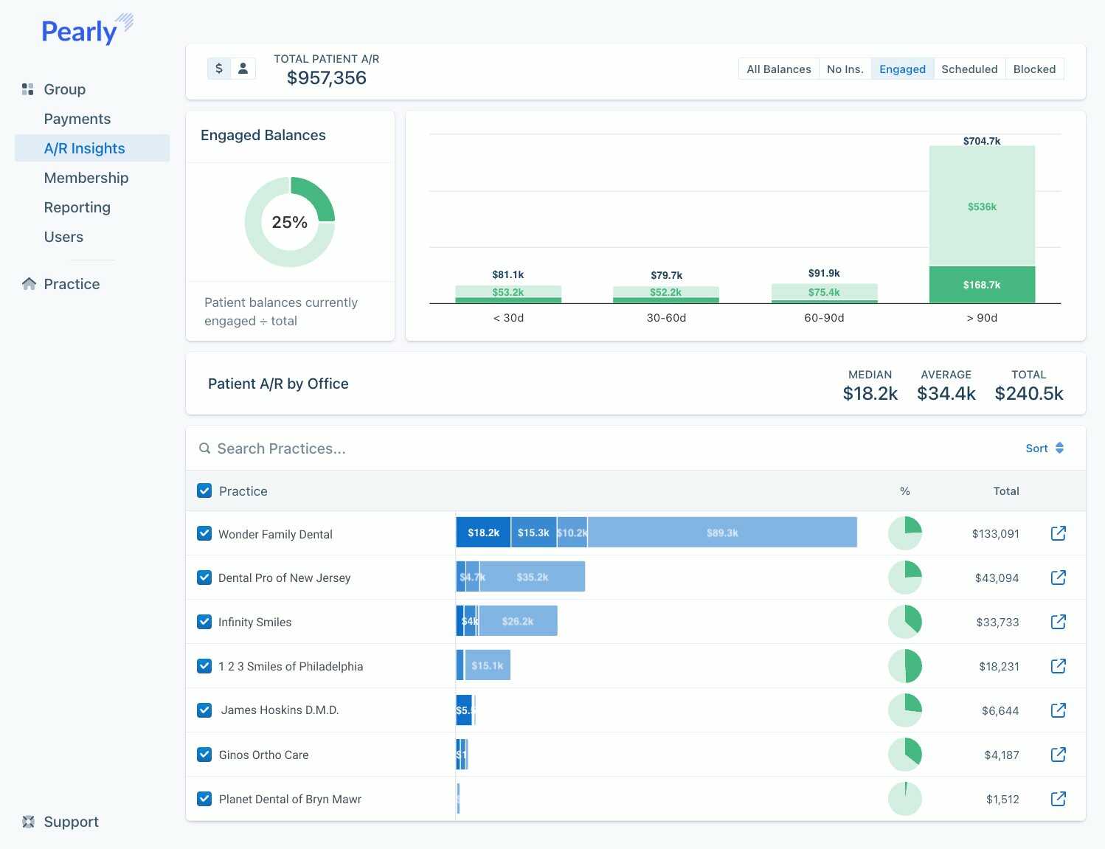This screenshot has height=849, width=1105.
Task: Open Infinity Smiles external link icon
Action: click(x=1058, y=622)
